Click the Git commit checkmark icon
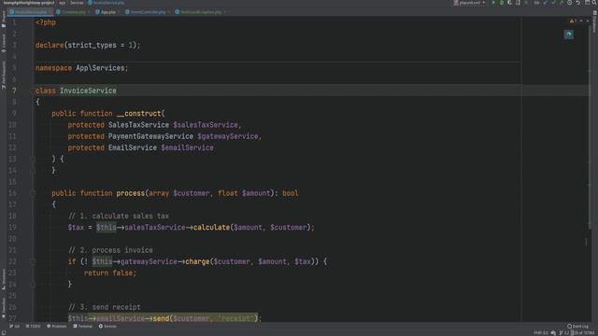Screen dimensions: 598x336 (x=553, y=3)
